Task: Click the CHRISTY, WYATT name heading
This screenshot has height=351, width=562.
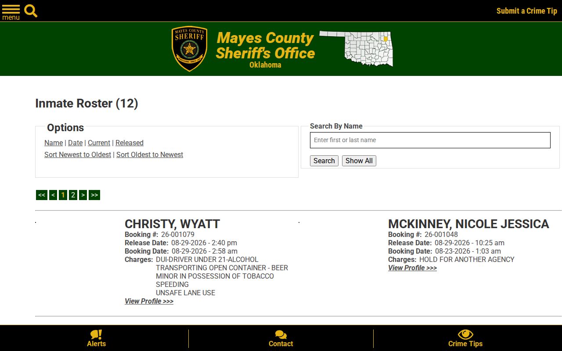Action: (x=172, y=224)
